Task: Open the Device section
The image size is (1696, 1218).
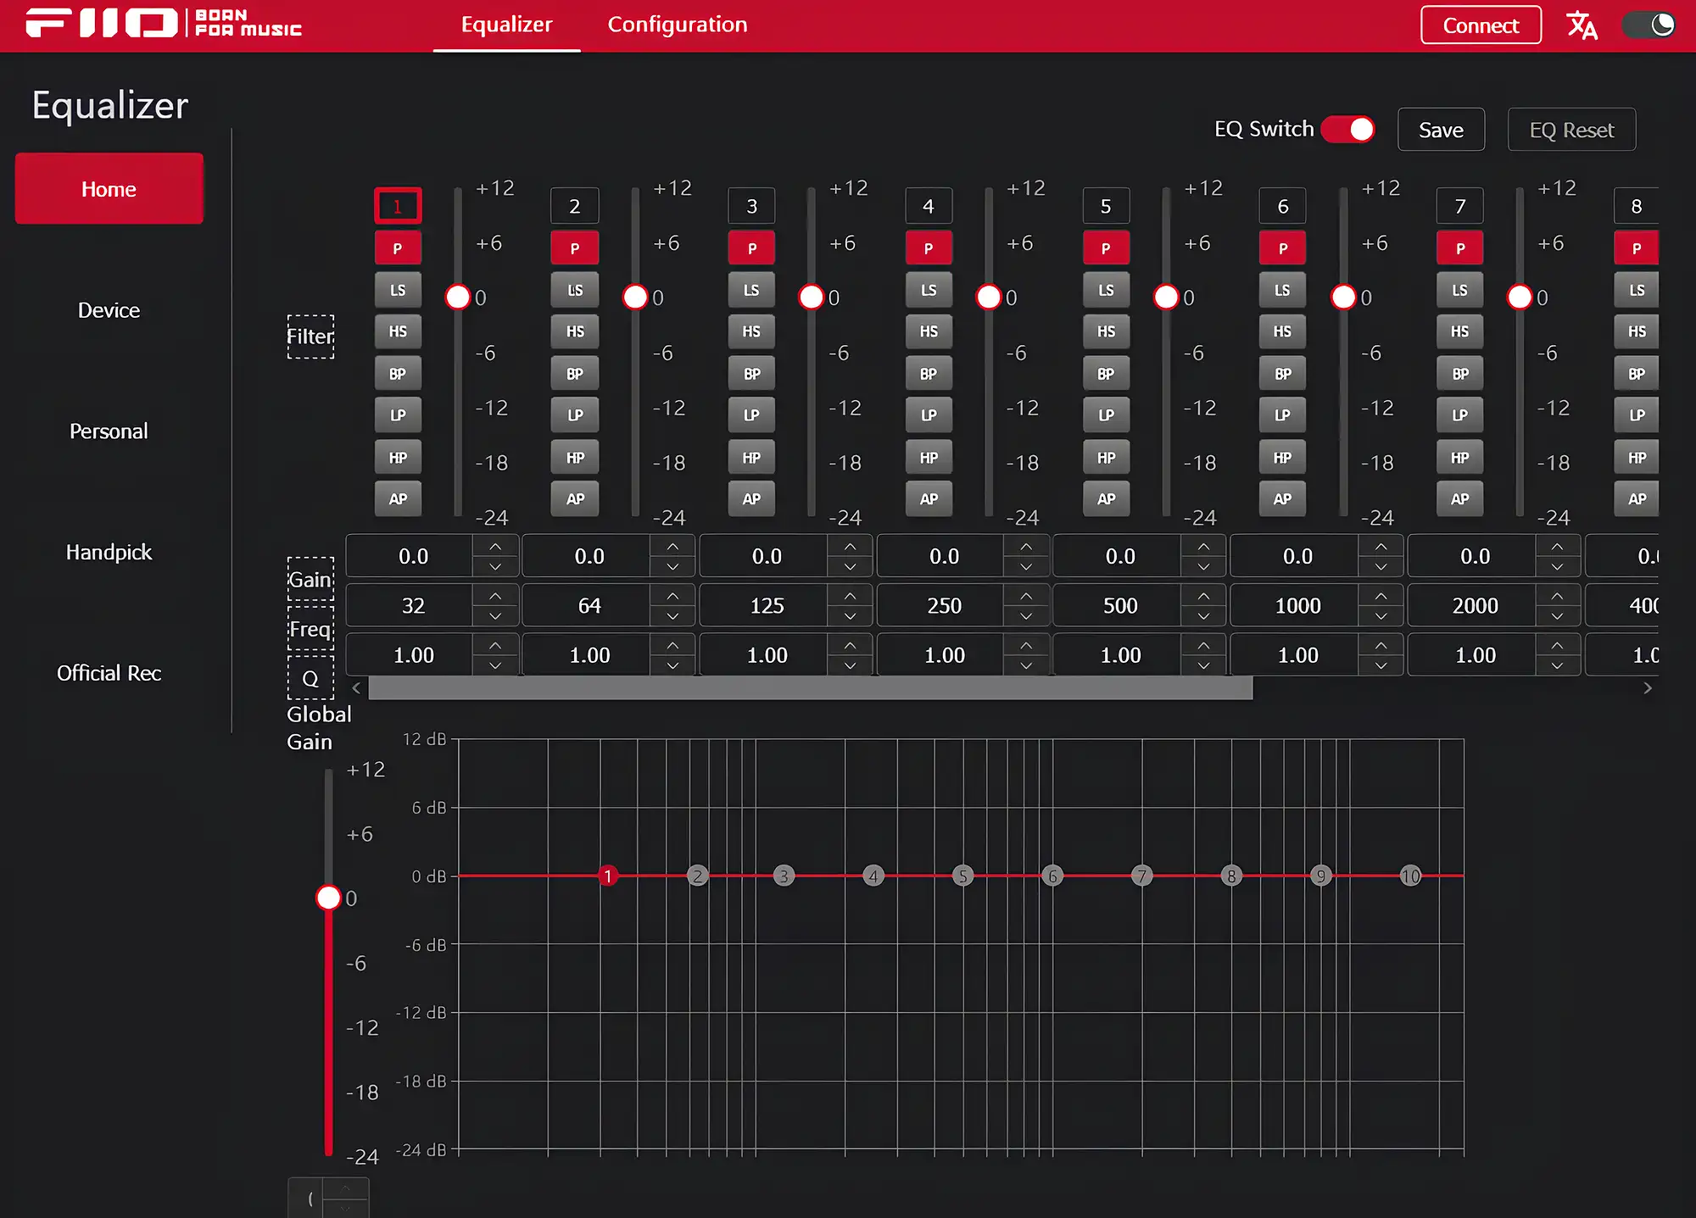Action: click(109, 310)
